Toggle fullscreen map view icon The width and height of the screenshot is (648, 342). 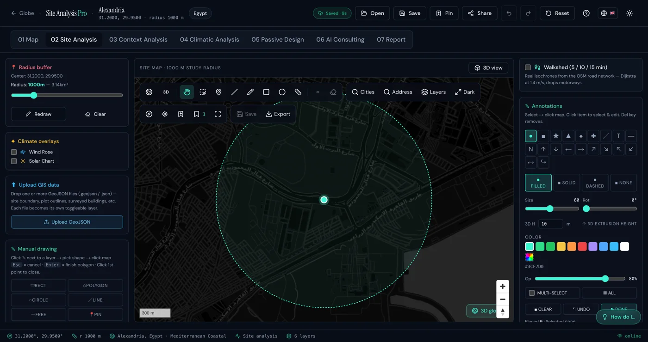click(218, 114)
